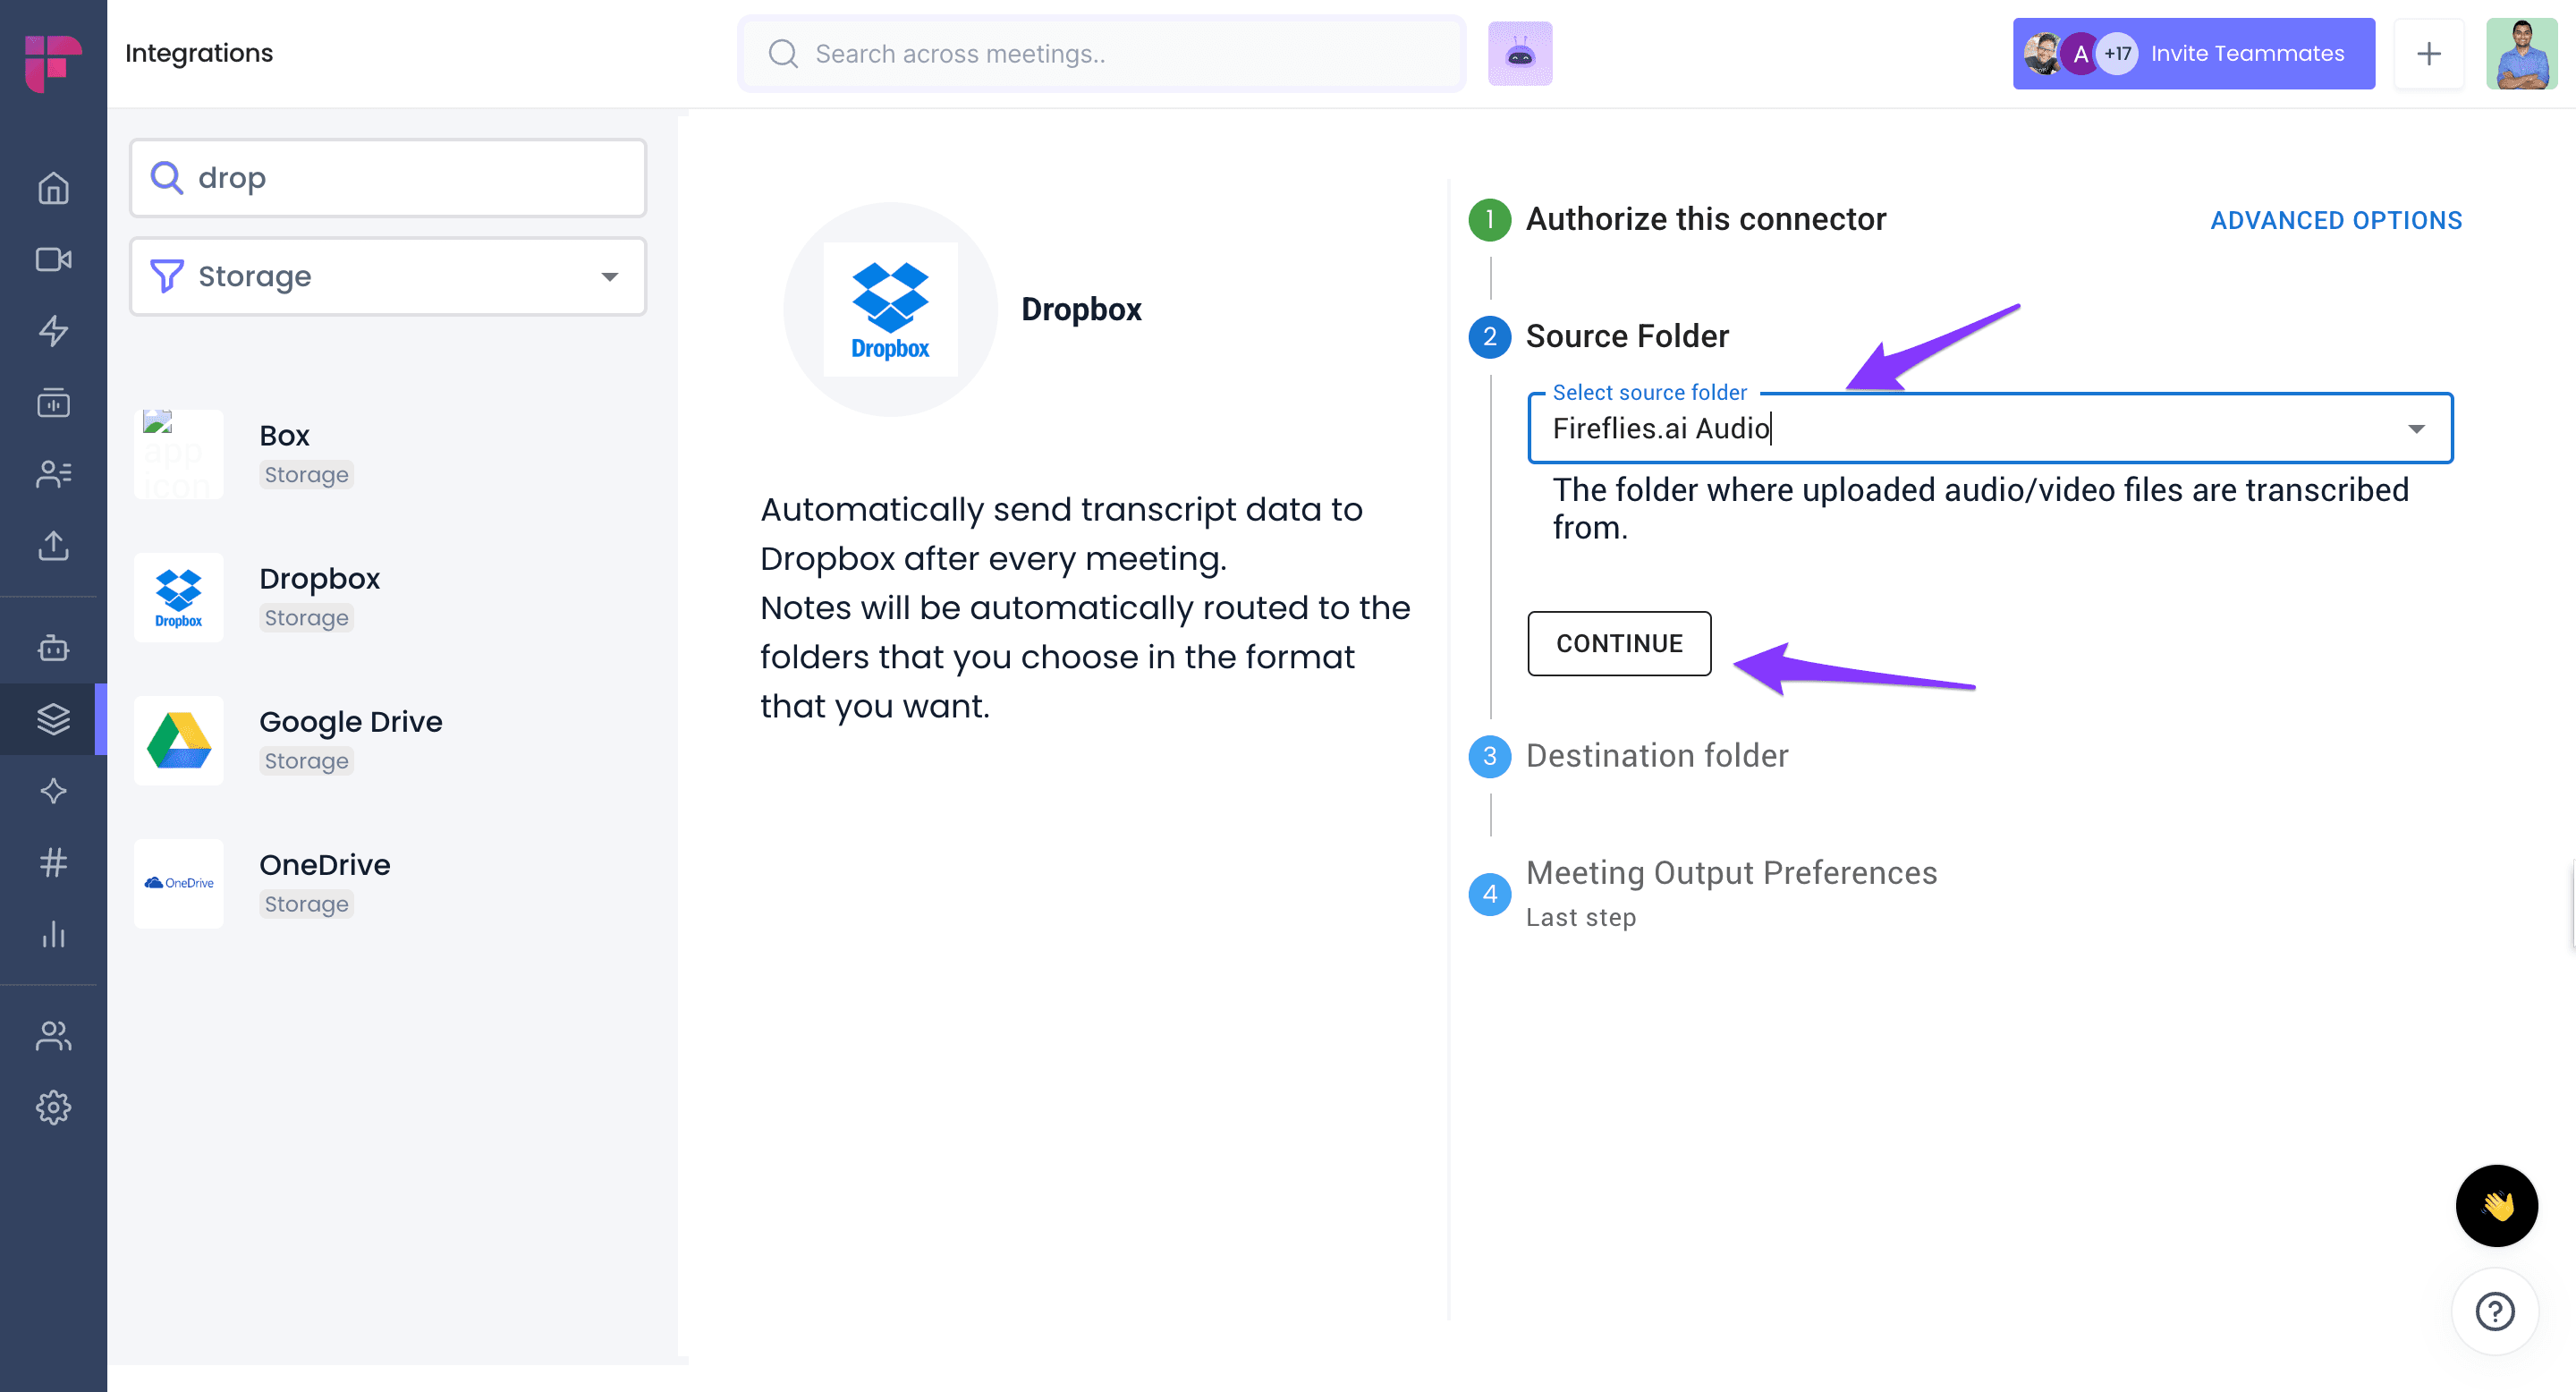Open Meetings video camera icon in sidebar
The height and width of the screenshot is (1392, 2576).
53,259
